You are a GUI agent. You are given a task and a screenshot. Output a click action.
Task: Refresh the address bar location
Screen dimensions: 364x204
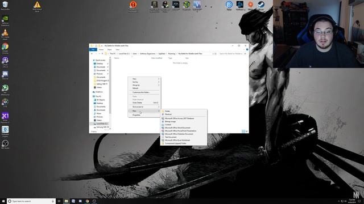pyautogui.click(x=216, y=54)
